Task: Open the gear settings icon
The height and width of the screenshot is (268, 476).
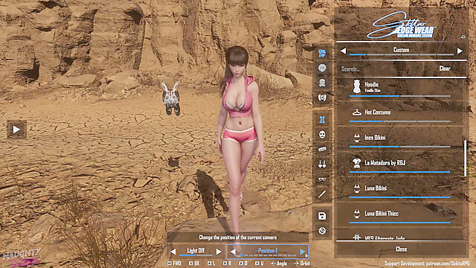Action: coord(322,231)
